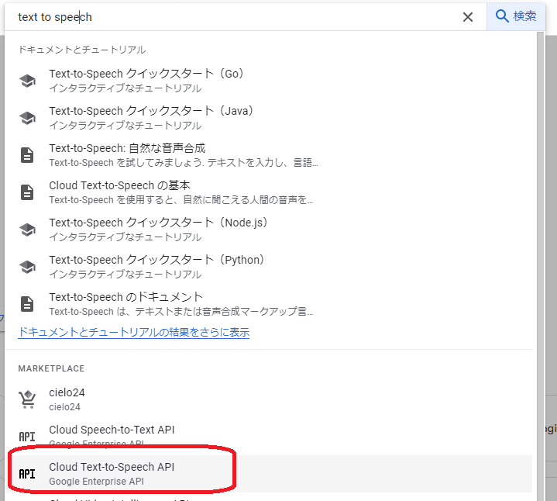
Task: Click 'Google Enterprise API' under Cloud Text-to-Speech API
Action: click(x=96, y=482)
